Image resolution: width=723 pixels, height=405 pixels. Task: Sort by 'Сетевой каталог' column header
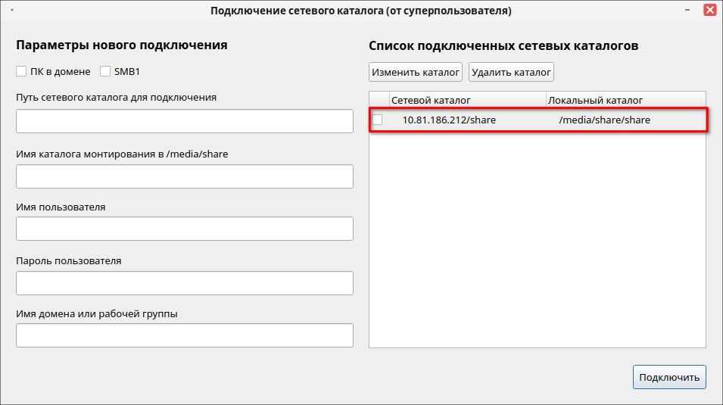point(467,100)
